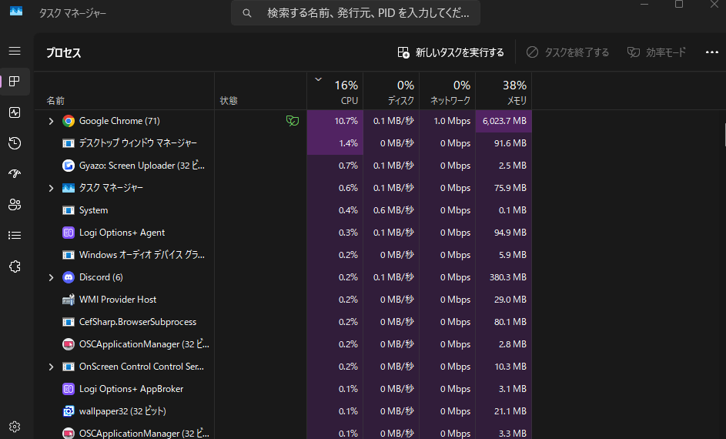Click the プロセス page heading
The image size is (726, 439).
click(x=64, y=53)
